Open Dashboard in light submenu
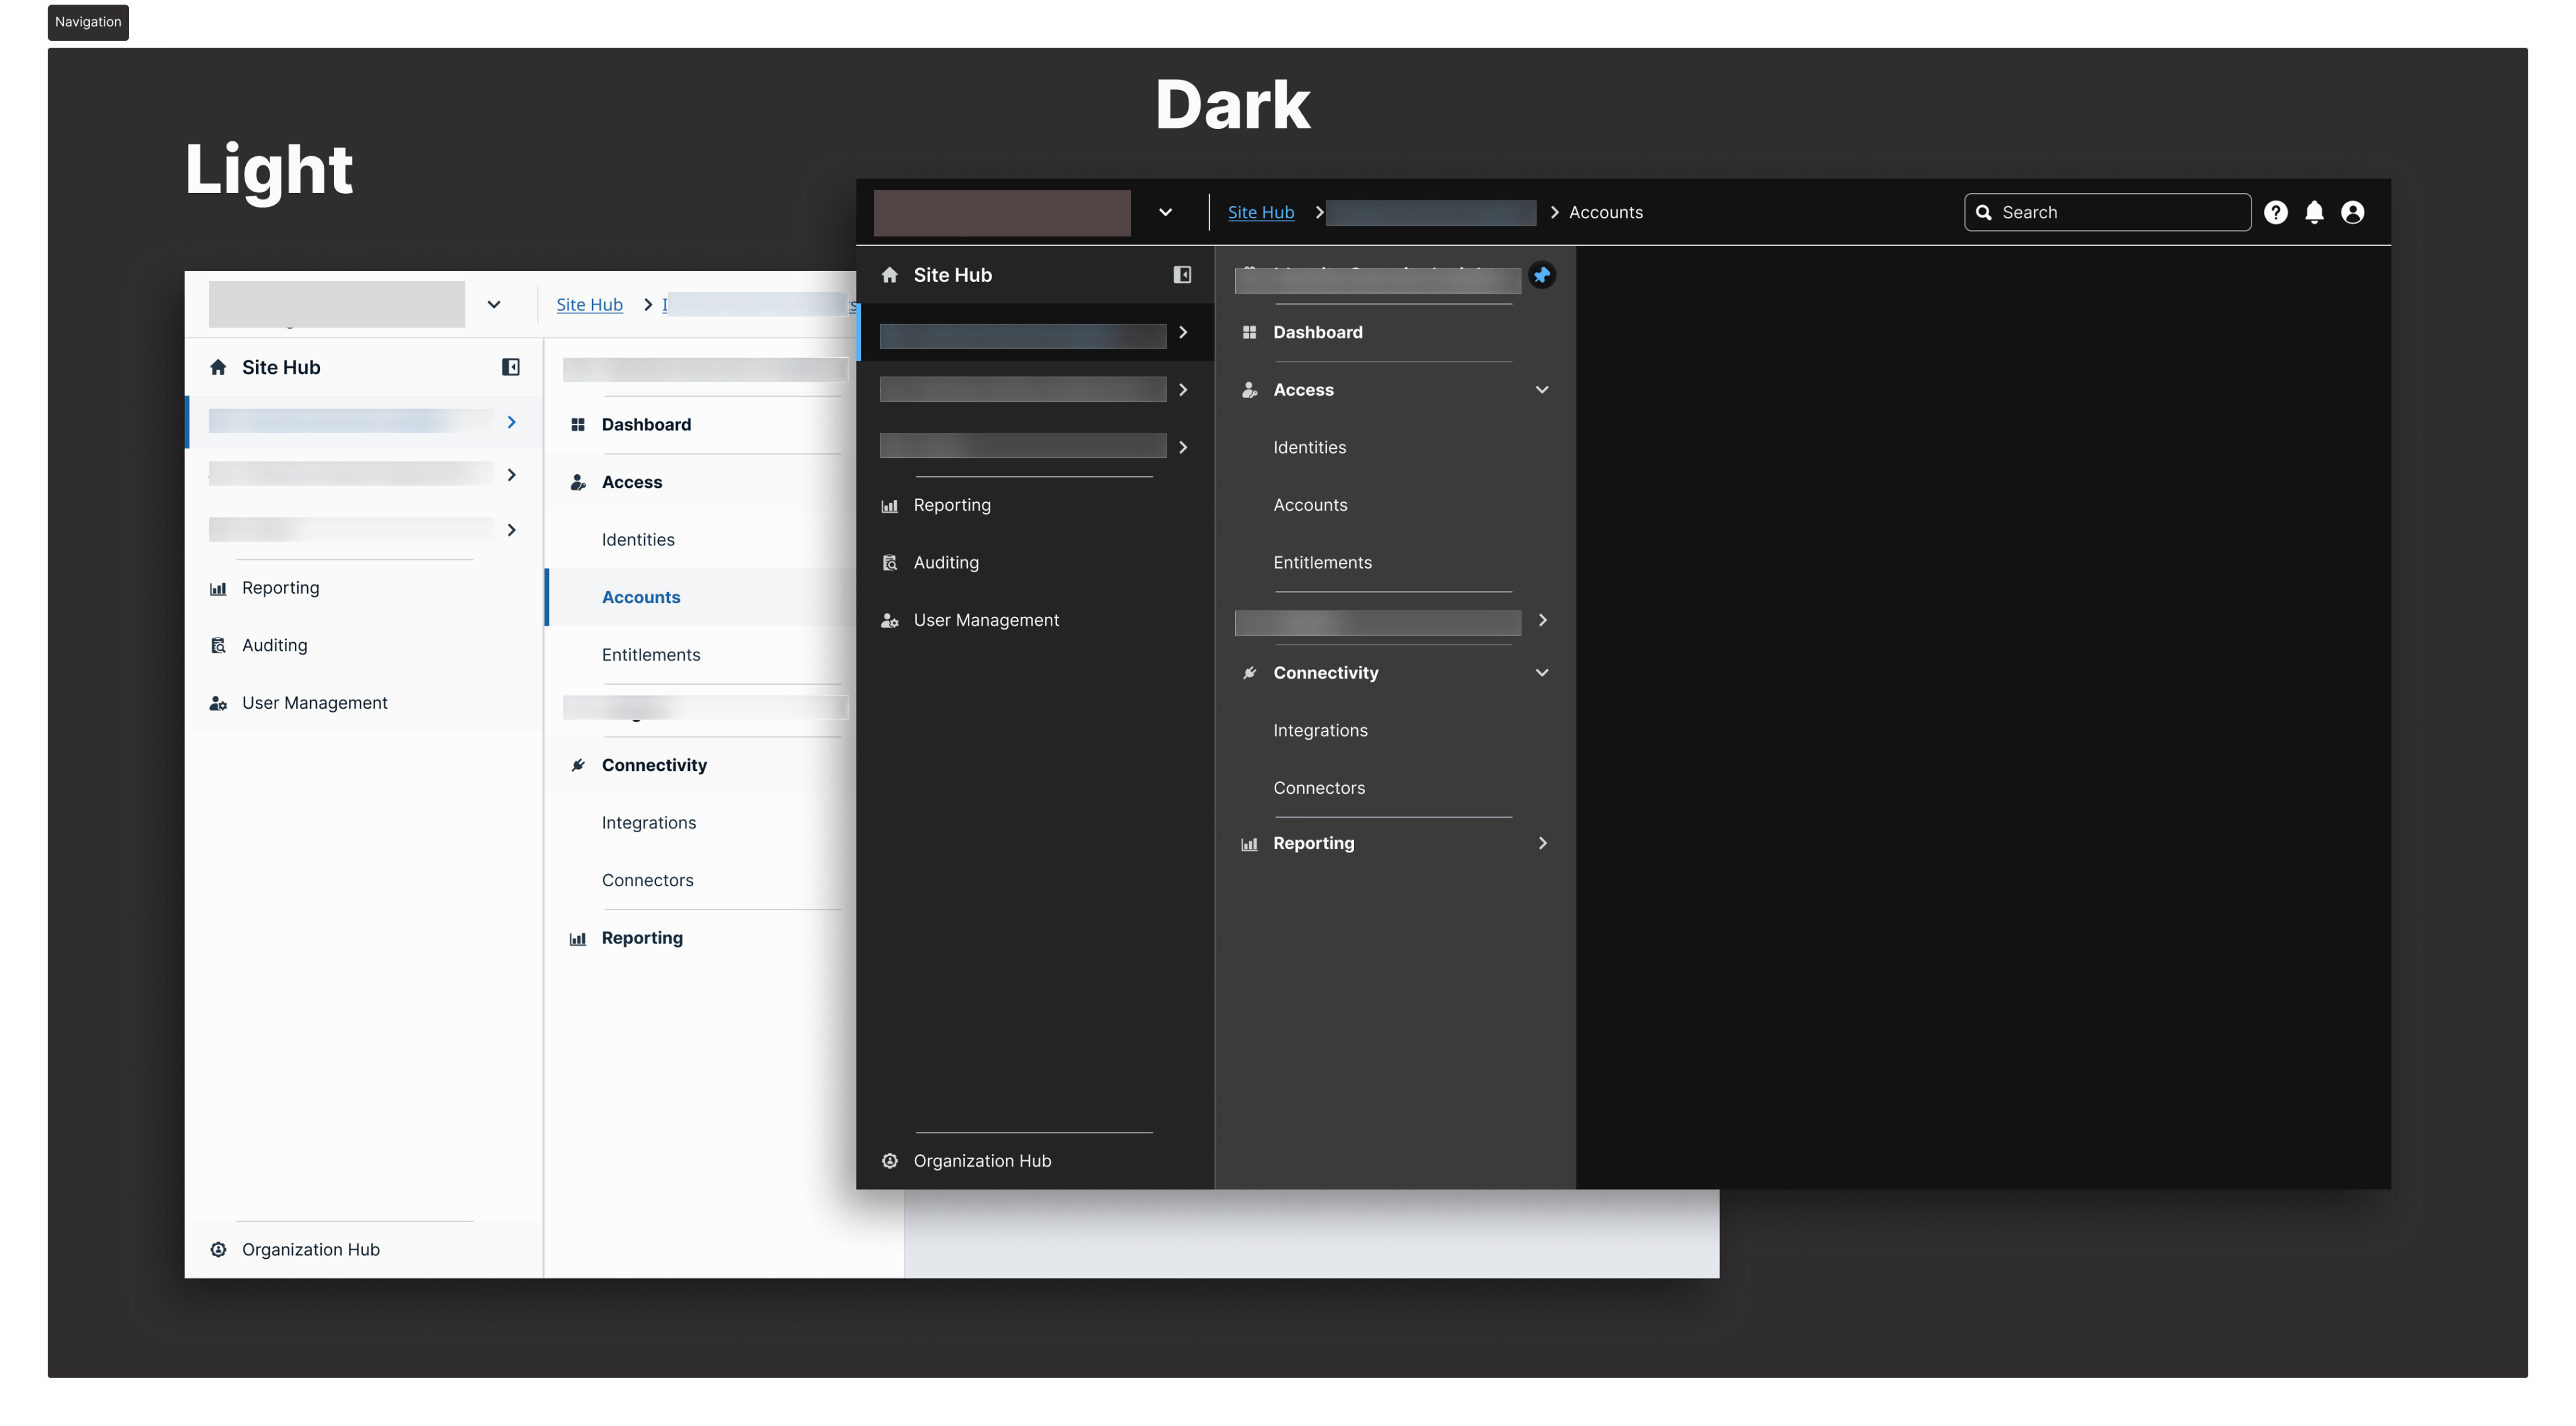This screenshot has height=1426, width=2576. pyautogui.click(x=646, y=425)
